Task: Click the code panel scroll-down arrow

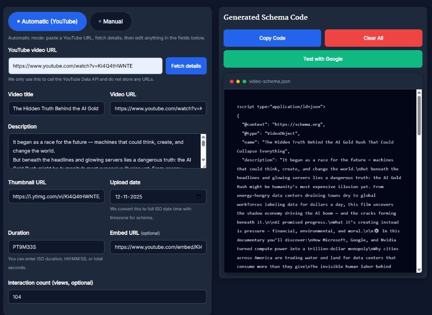Action: 419,270
